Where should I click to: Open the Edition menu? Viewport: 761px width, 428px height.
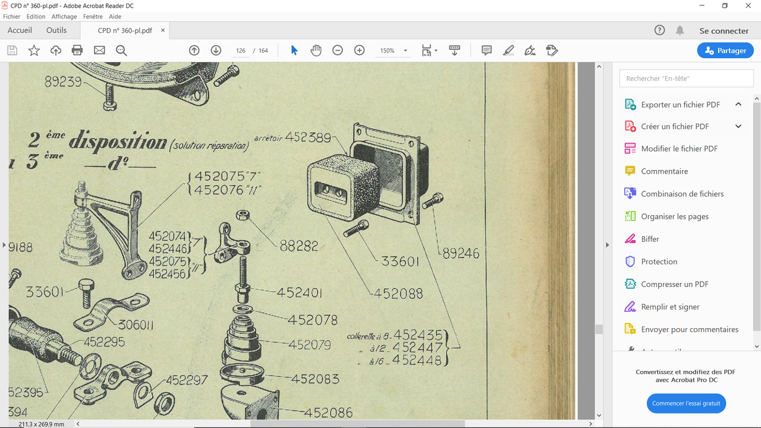tap(36, 17)
